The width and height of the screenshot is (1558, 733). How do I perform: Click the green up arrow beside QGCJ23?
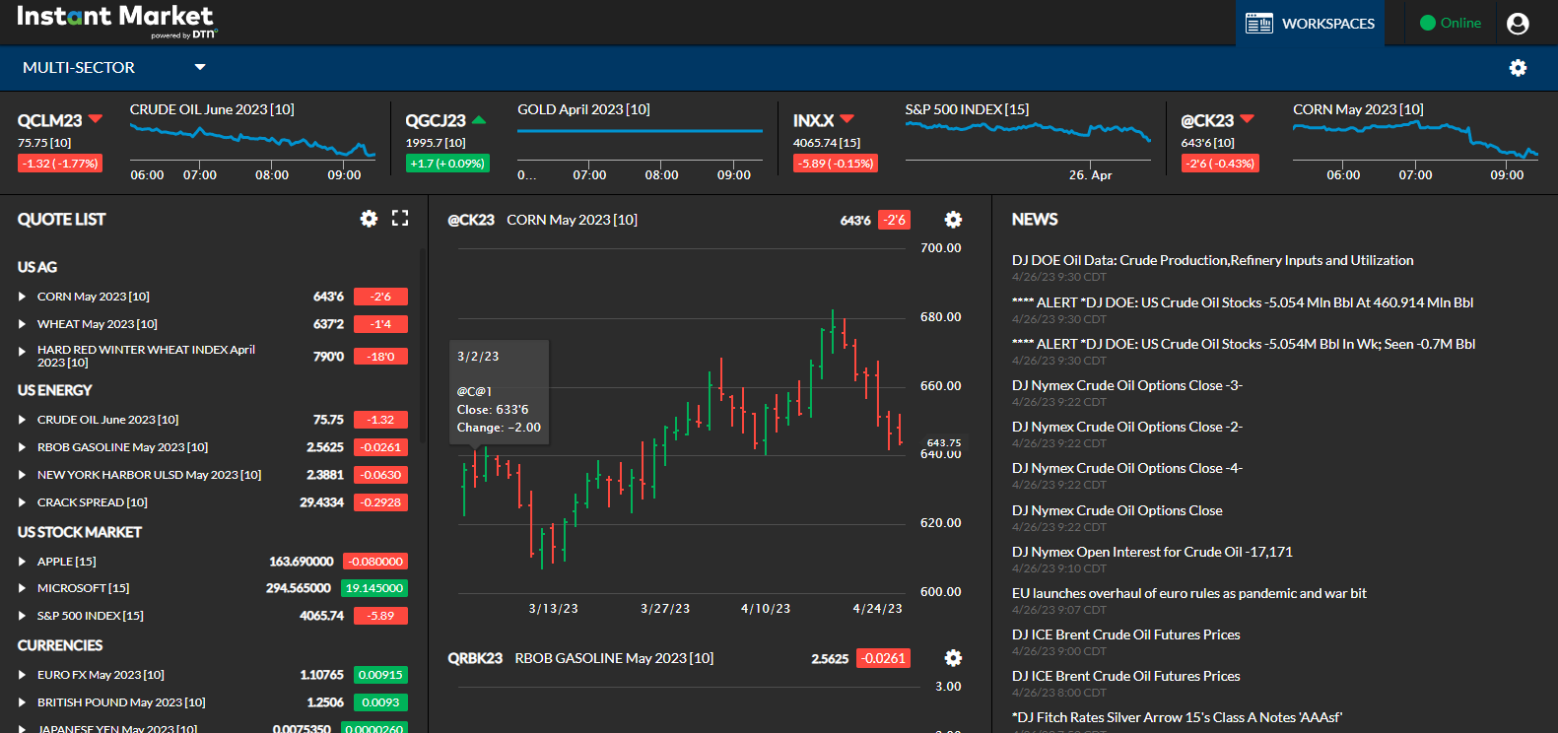point(479,120)
